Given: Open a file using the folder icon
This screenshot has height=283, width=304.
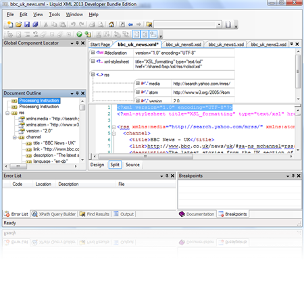Looking at the screenshot, I should click(x=18, y=24).
